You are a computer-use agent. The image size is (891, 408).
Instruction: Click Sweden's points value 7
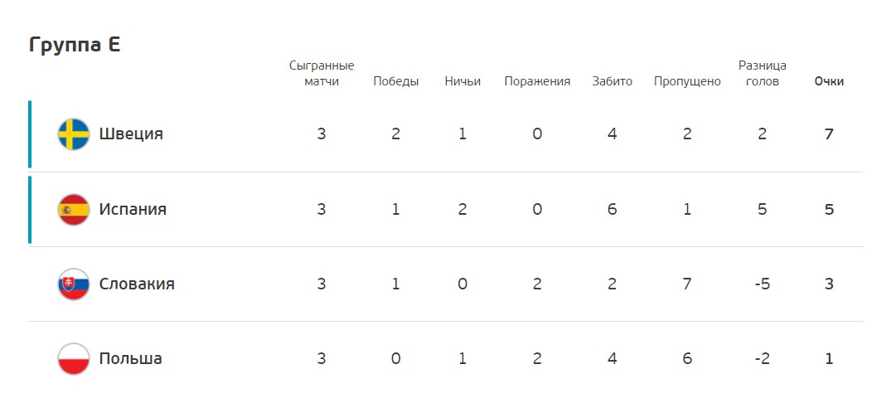pyautogui.click(x=829, y=134)
